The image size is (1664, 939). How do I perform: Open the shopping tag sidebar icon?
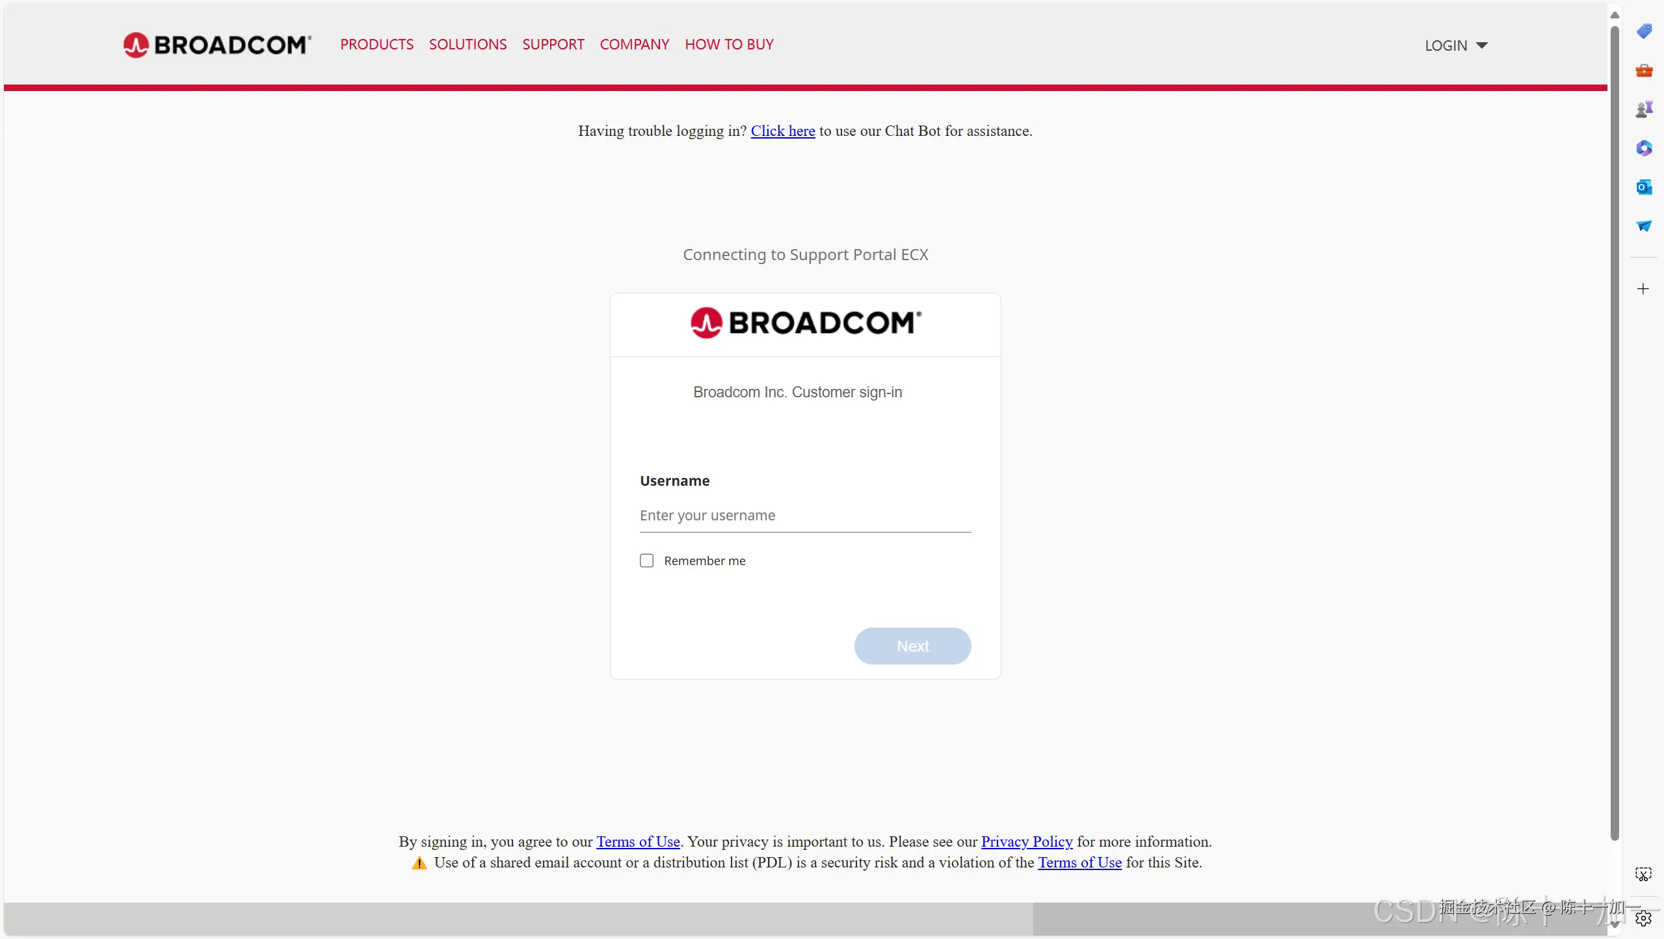(1643, 31)
